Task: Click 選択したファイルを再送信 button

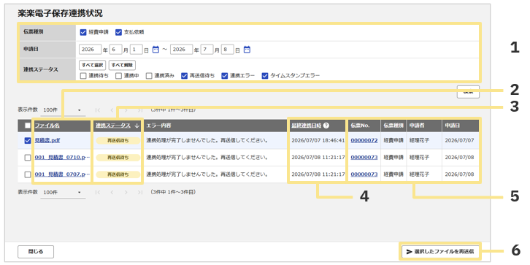Action: [x=440, y=251]
